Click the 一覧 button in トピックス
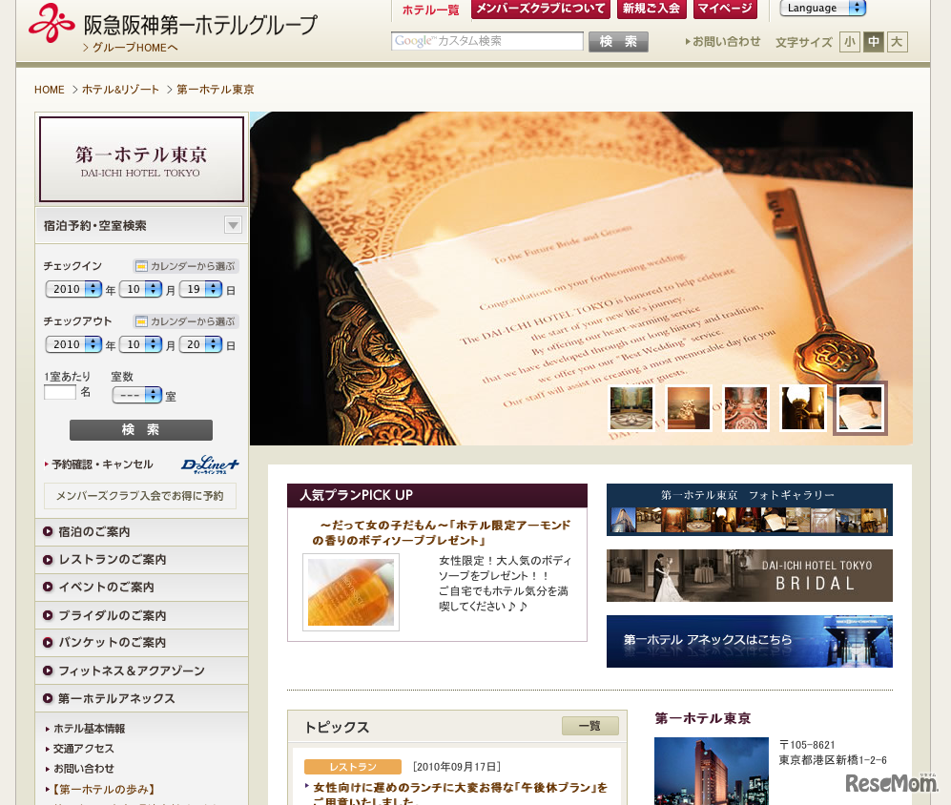This screenshot has width=951, height=805. click(x=589, y=726)
